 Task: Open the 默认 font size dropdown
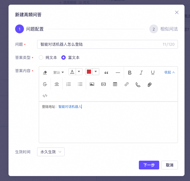(59, 73)
